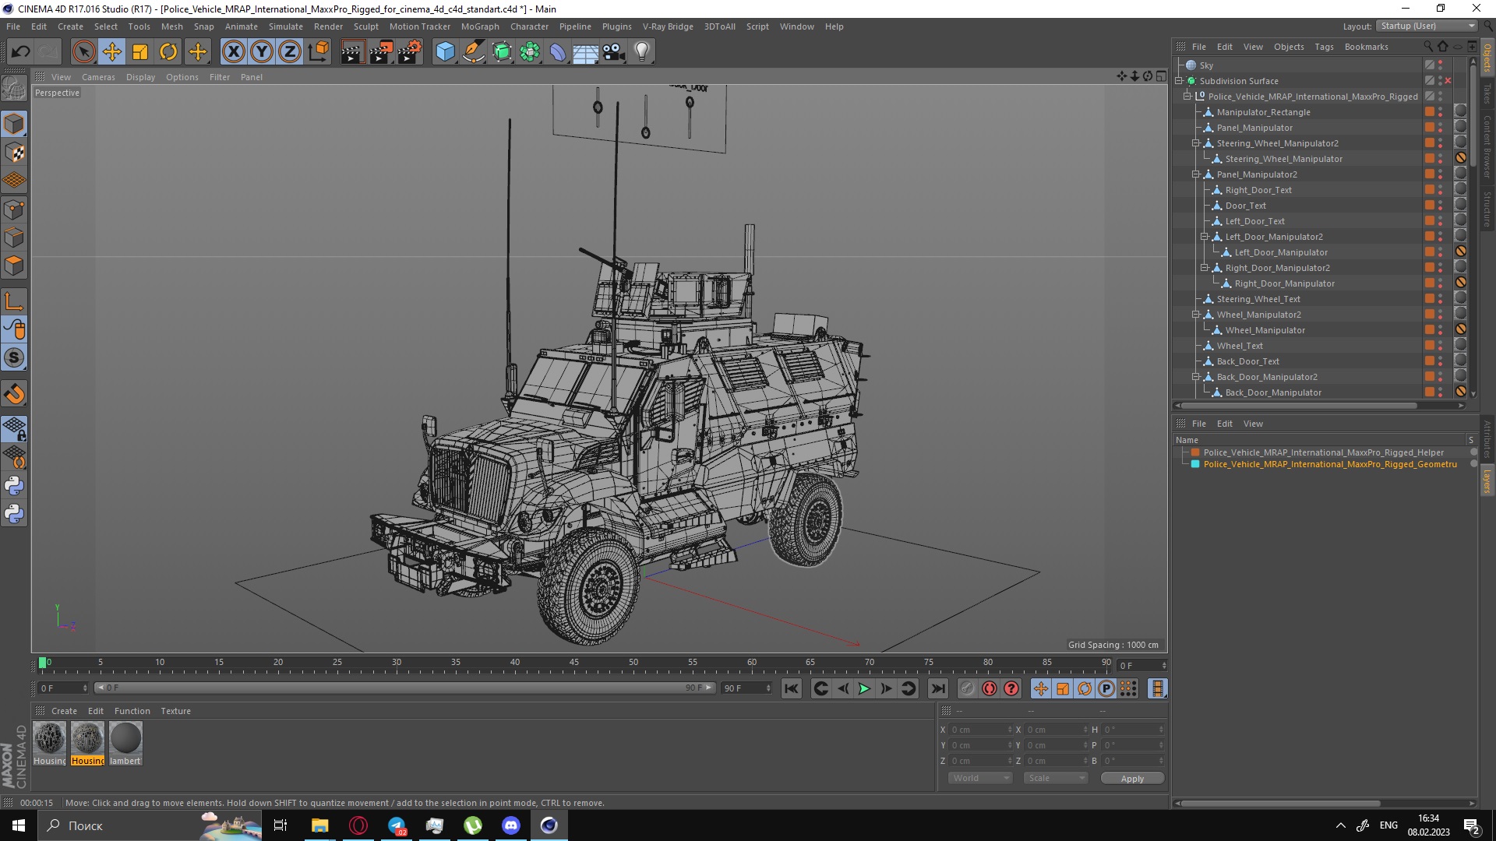The image size is (1496, 841).
Task: Toggle X axis lock
Action: pos(233,52)
